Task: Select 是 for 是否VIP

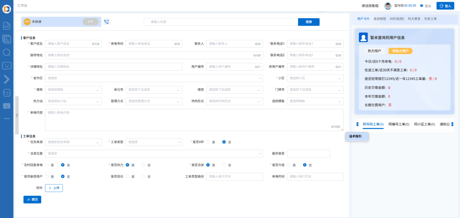Action: [208, 142]
